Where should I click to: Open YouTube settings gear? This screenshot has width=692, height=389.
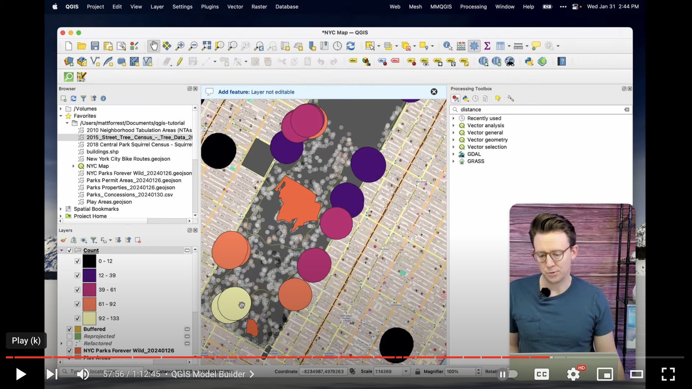click(573, 374)
